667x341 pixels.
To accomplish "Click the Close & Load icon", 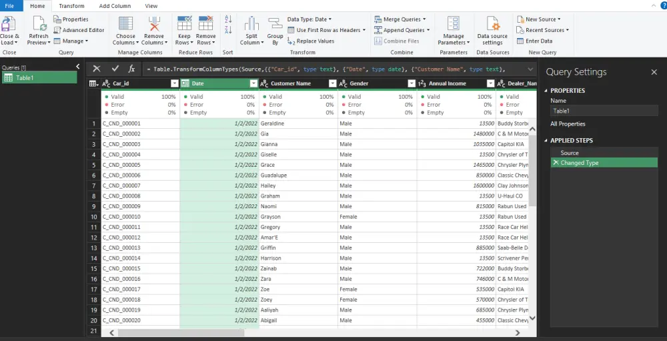I will point(7,24).
